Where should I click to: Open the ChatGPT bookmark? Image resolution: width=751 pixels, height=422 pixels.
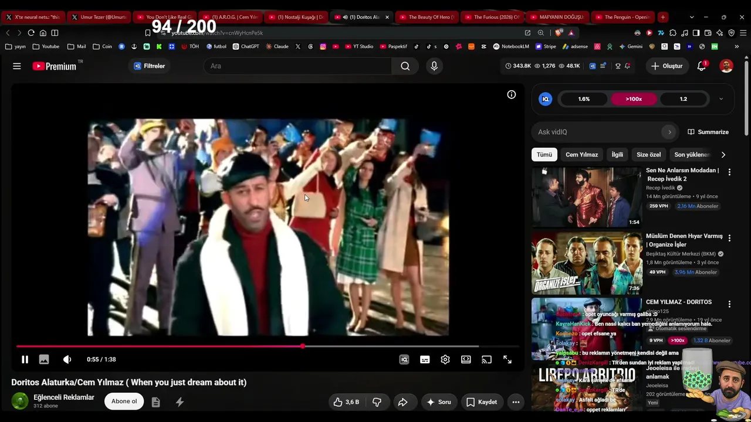pos(246,46)
